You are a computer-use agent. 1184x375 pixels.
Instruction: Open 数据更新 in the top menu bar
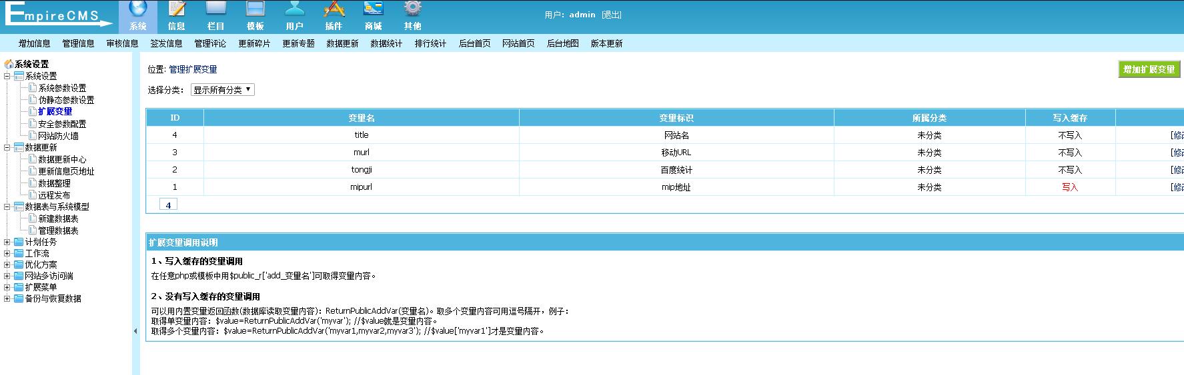(x=343, y=43)
